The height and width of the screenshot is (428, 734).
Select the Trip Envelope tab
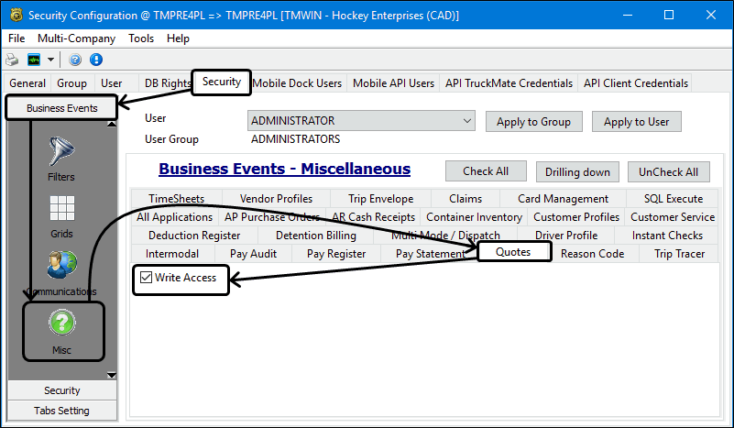pos(380,199)
